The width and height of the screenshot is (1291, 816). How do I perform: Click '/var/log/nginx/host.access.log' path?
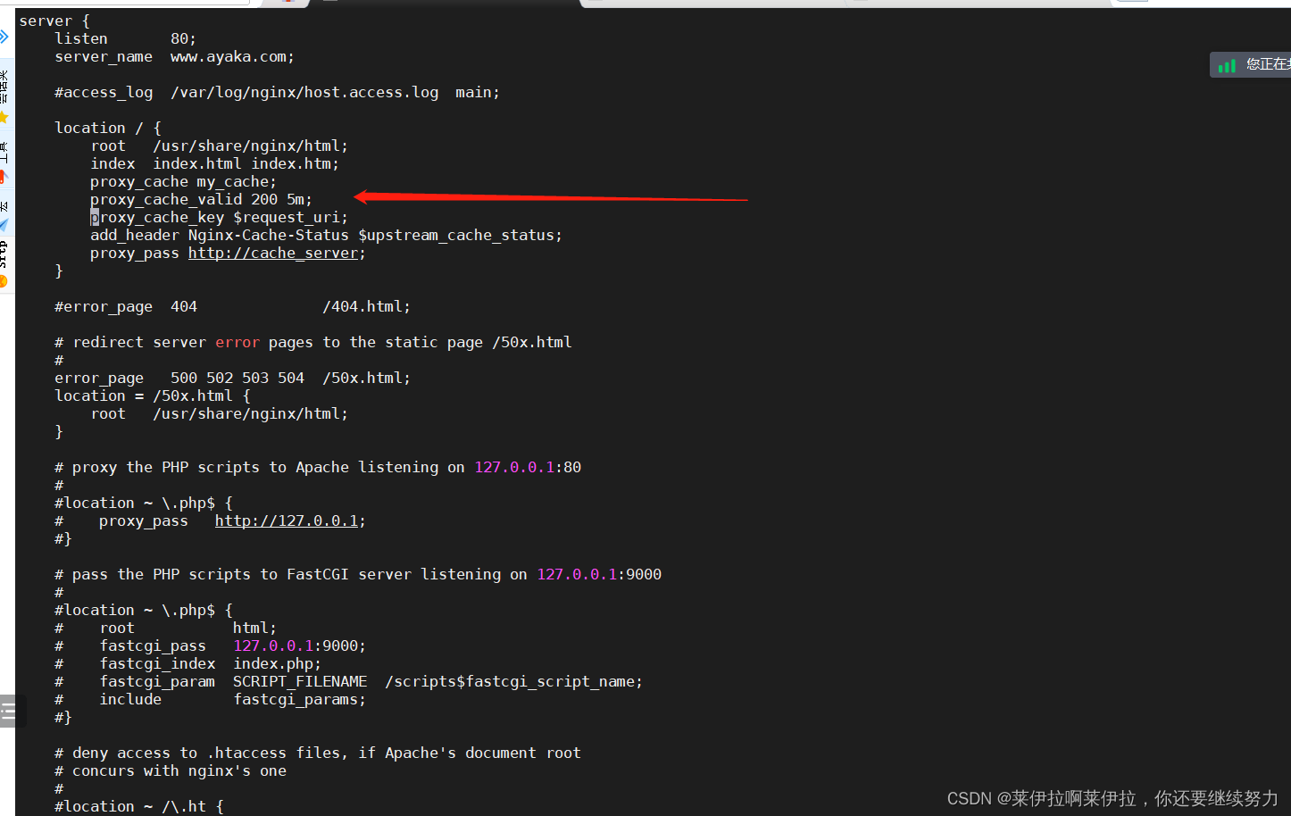304,93
